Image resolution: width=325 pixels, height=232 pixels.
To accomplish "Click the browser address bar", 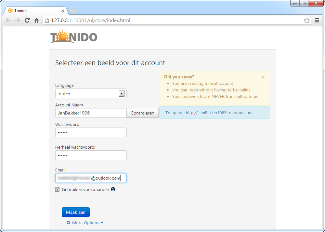I will [176, 20].
